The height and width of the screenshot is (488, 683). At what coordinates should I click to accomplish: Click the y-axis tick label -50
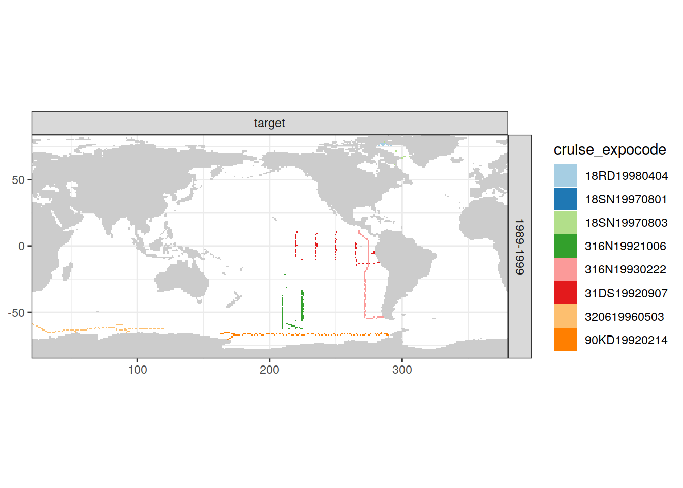[x=16, y=313]
